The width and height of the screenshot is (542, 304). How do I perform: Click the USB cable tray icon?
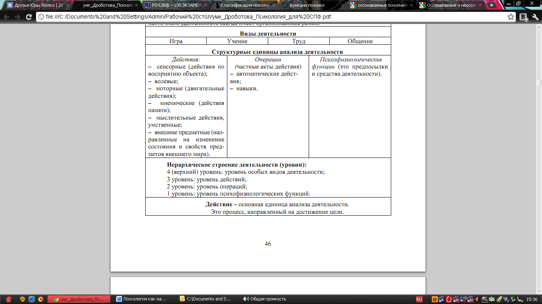(x=520, y=299)
